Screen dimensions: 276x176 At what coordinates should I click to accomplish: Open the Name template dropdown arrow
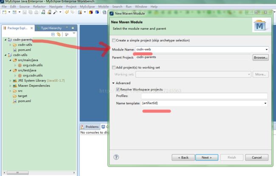pyautogui.click(x=265, y=103)
